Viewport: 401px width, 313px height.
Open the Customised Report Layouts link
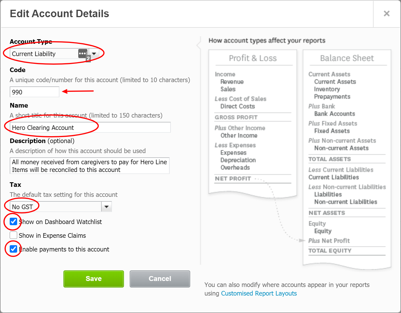[259, 293]
